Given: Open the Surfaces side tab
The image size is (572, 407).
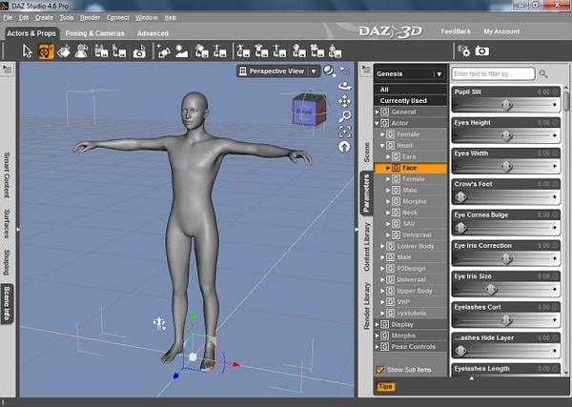Looking at the screenshot, I should pyautogui.click(x=7, y=224).
